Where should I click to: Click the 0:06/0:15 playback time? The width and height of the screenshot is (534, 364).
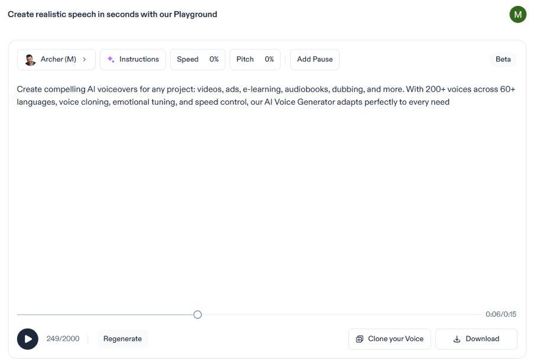coord(501,314)
